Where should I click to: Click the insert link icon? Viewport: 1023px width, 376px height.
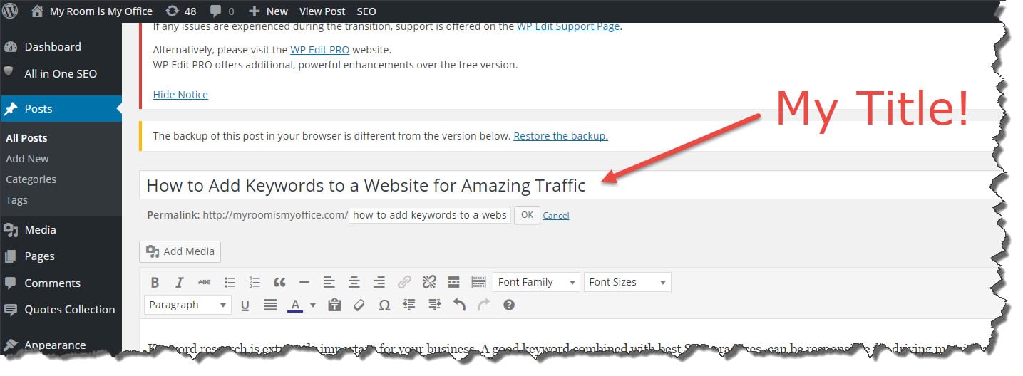[404, 282]
